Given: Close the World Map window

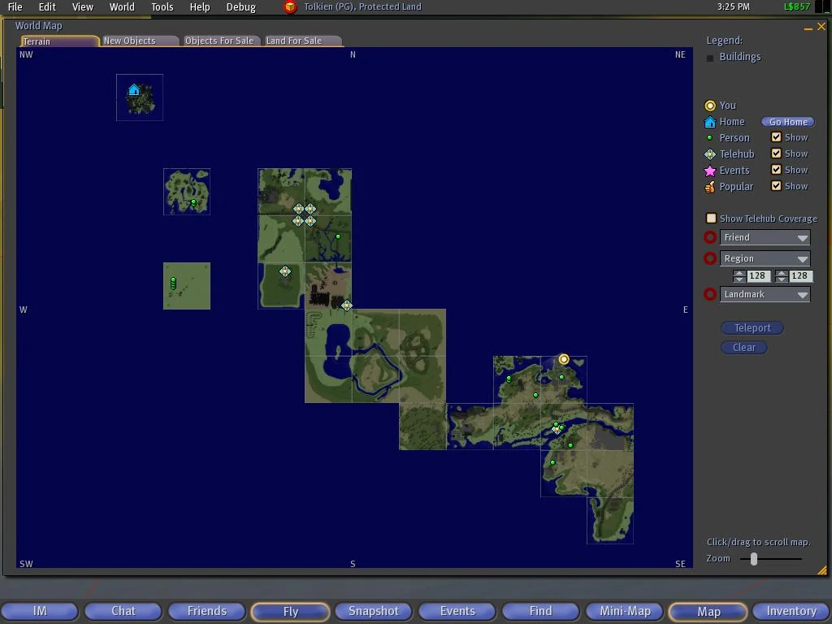Looking at the screenshot, I should [821, 26].
